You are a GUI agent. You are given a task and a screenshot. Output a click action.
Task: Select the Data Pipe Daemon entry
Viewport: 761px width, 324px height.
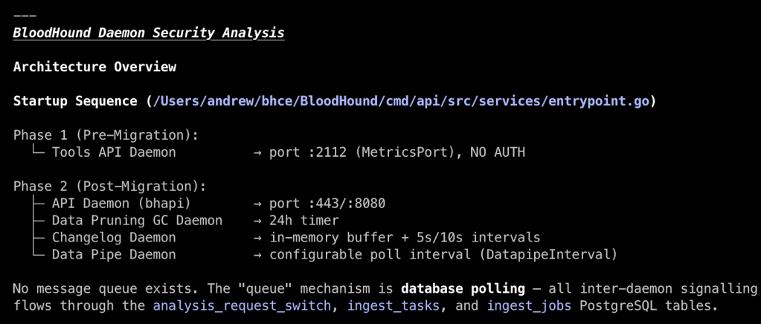(114, 255)
